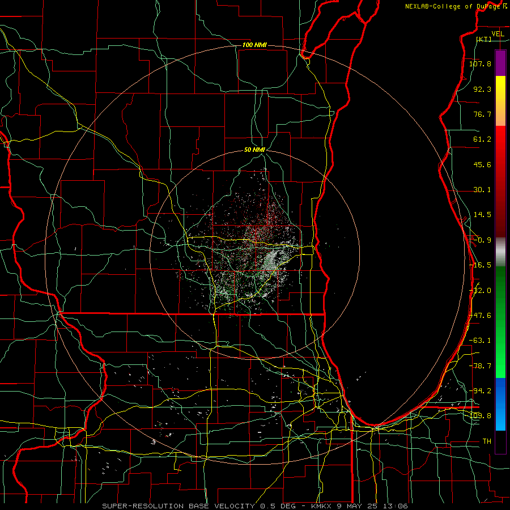Screen dimensions: 510x510
Task: Click the 76.7 legend value
Action: point(482,114)
